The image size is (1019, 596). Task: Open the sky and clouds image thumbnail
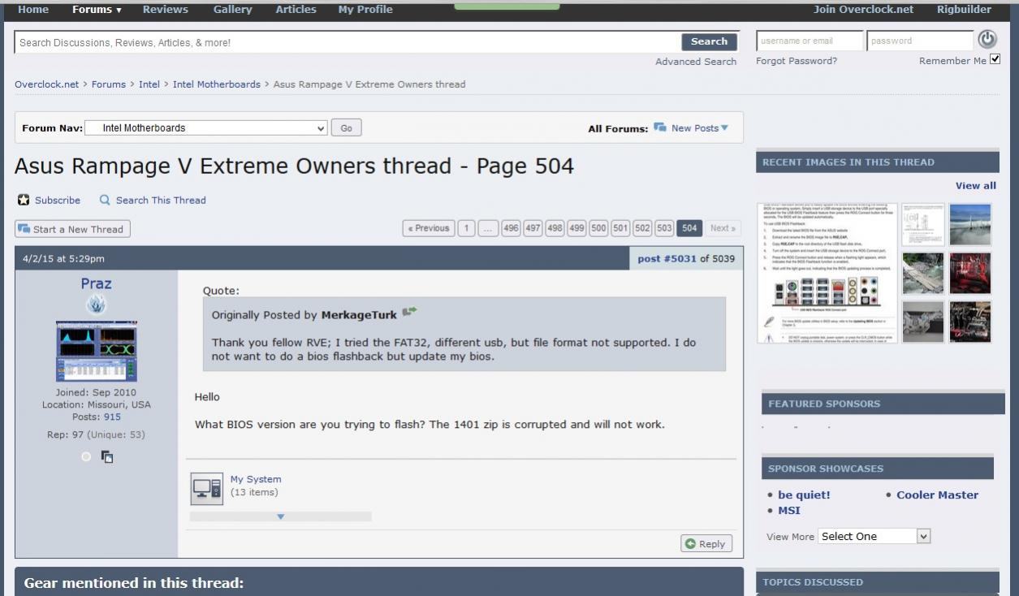click(969, 224)
